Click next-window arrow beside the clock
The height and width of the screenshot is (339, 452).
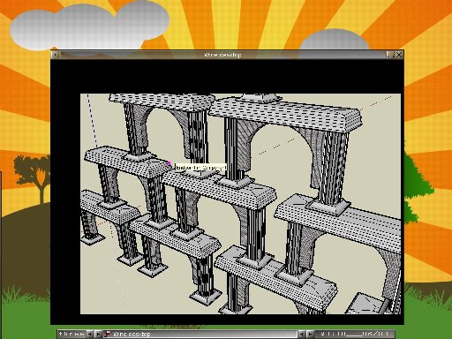pos(310,334)
